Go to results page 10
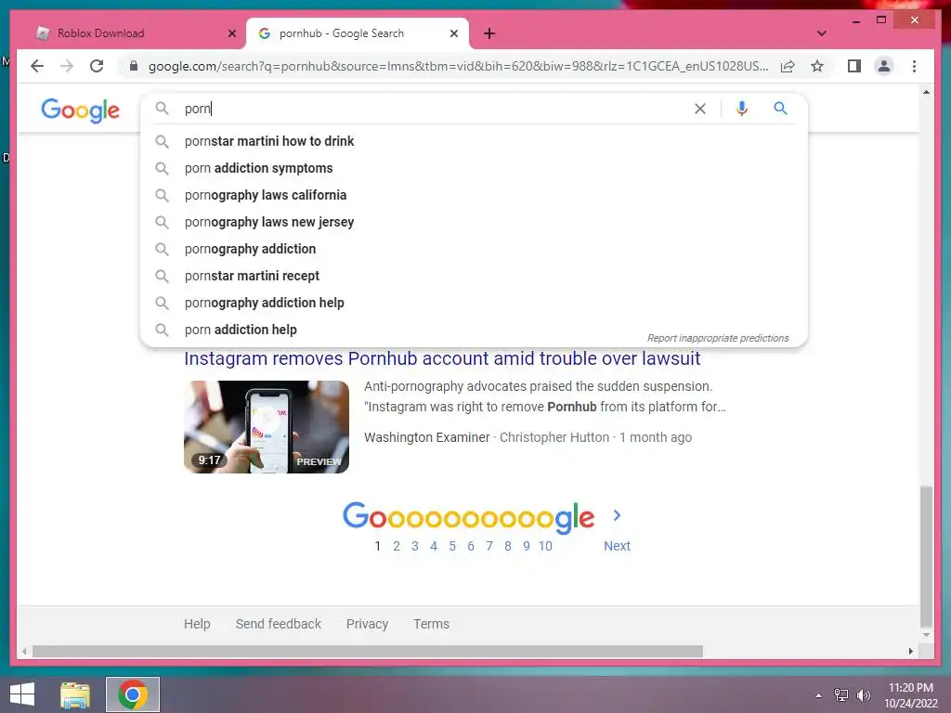This screenshot has width=951, height=713. [545, 546]
